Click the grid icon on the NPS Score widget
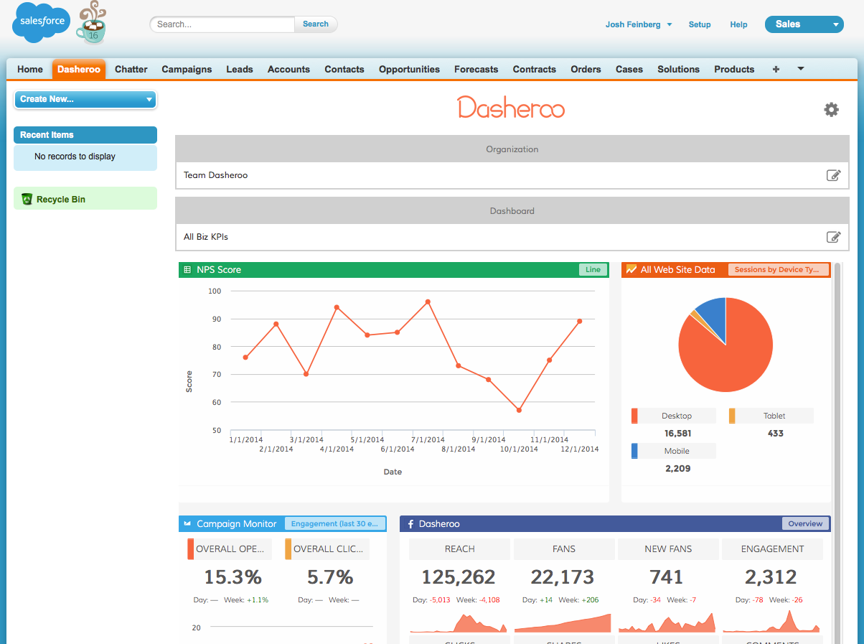 point(188,269)
